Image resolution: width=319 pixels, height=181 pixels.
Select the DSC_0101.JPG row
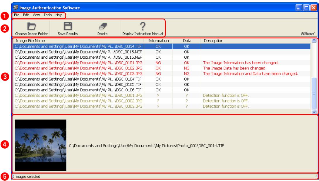(x=162, y=63)
